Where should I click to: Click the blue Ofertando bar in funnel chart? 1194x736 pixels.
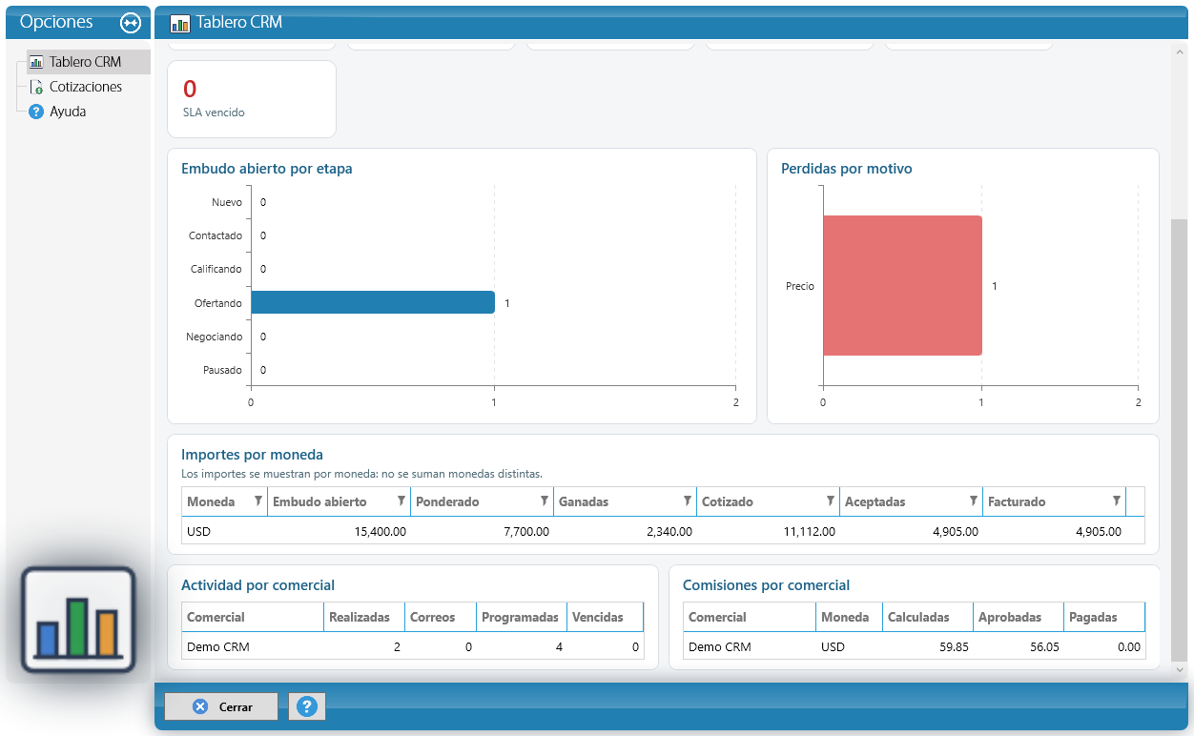(373, 302)
